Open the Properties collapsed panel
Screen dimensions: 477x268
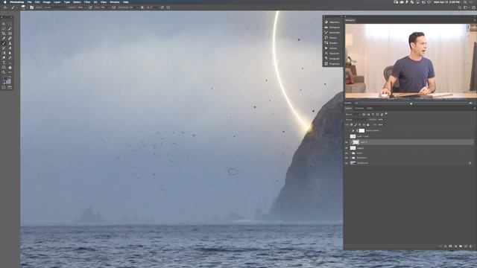tap(332, 64)
